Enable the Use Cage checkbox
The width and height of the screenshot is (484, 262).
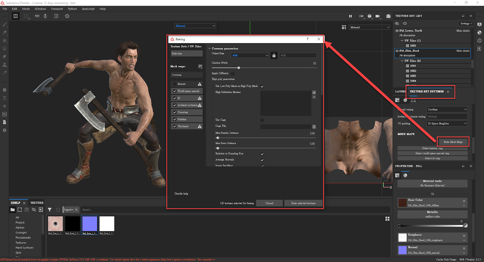(262, 120)
